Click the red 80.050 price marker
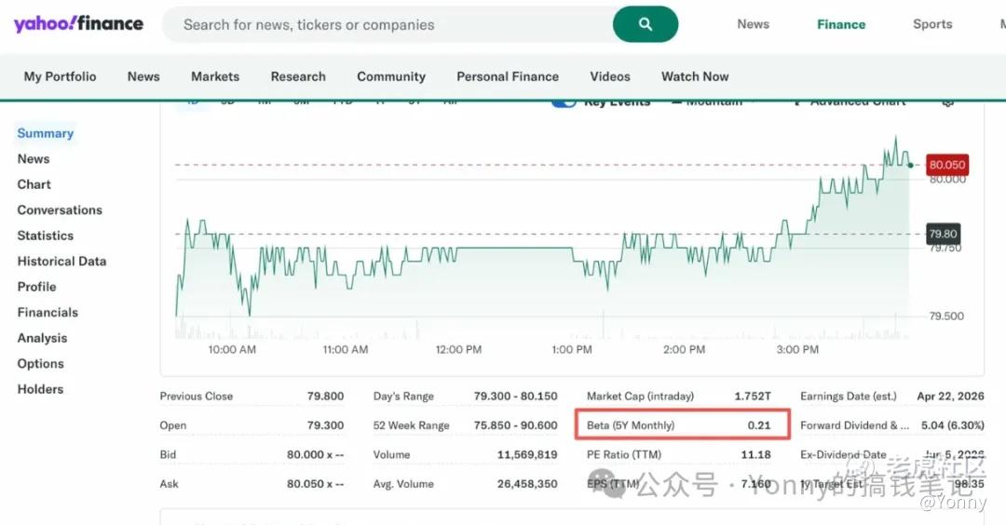The height and width of the screenshot is (525, 1006). [946, 166]
